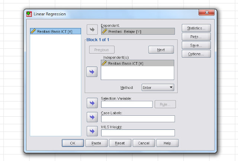Open the Options dialog

(x=196, y=54)
